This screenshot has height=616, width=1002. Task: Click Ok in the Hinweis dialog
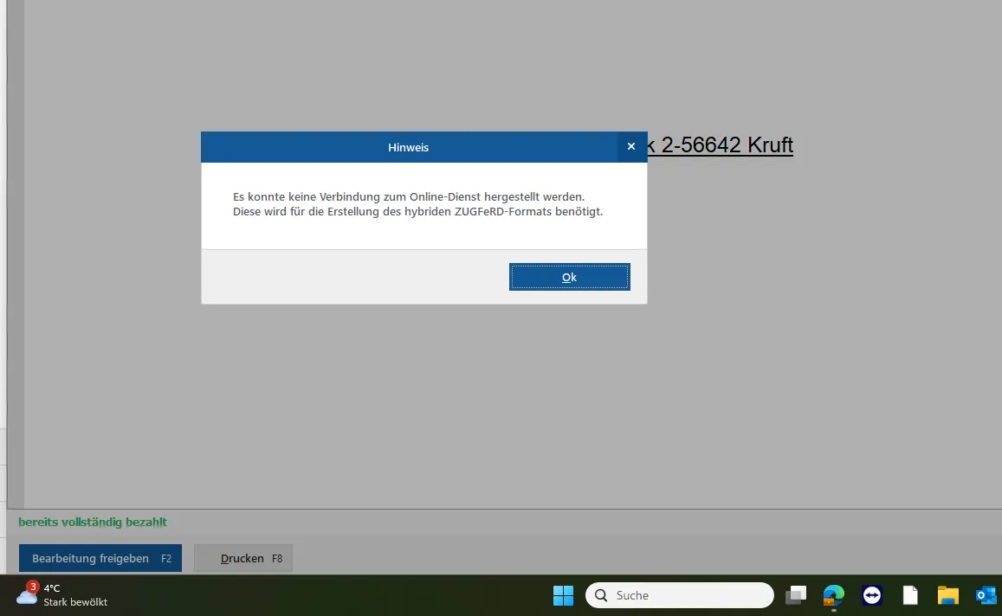click(569, 277)
